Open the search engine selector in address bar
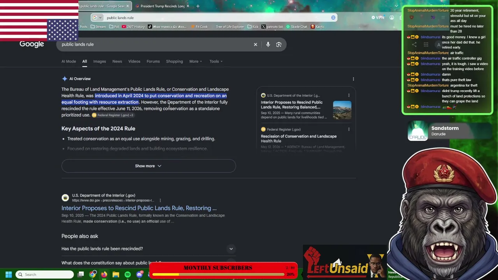 coord(97,17)
